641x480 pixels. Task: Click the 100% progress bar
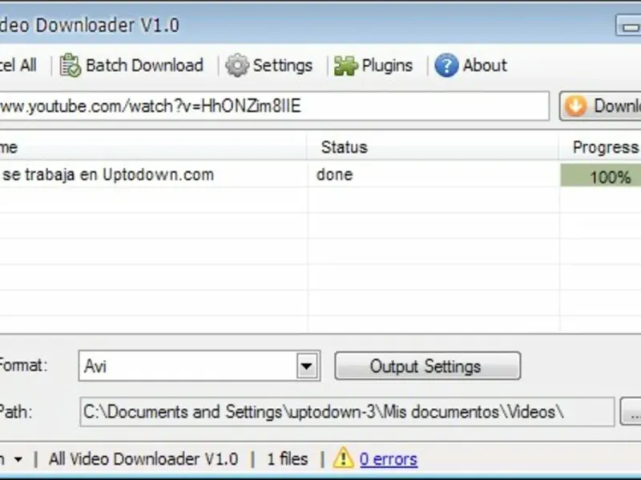[600, 175]
